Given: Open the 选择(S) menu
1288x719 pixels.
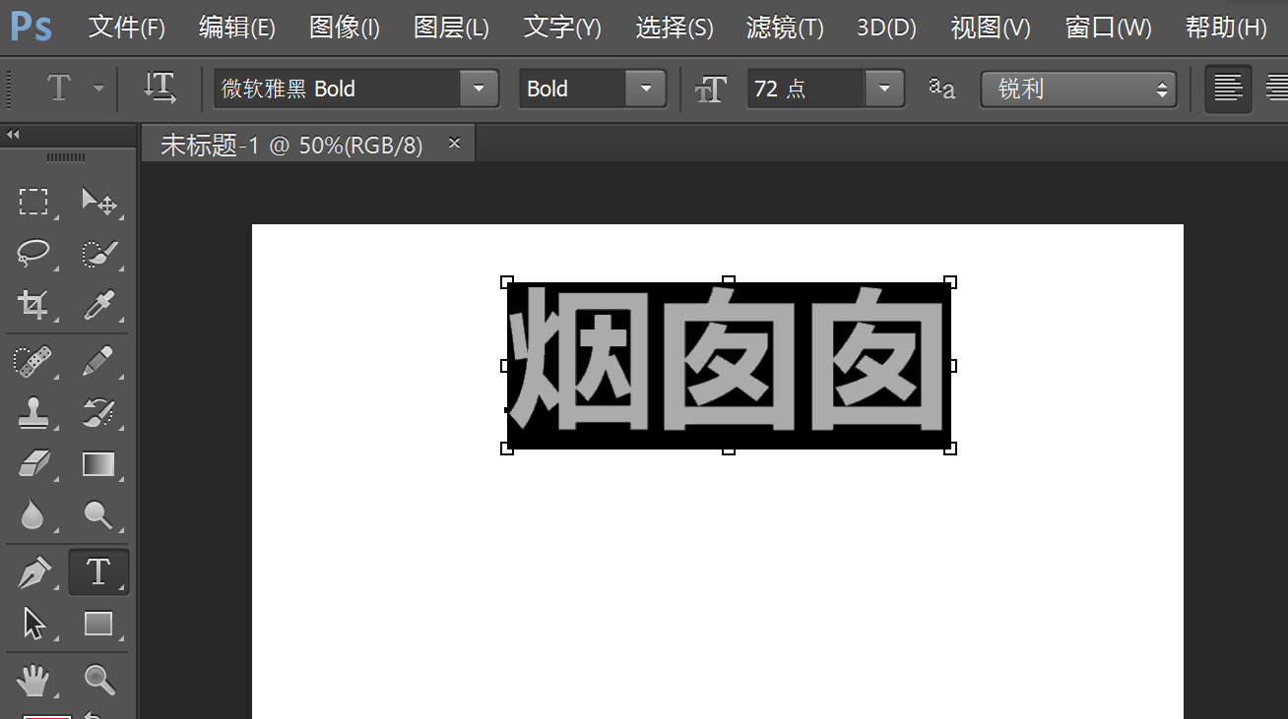Looking at the screenshot, I should pyautogui.click(x=675, y=28).
